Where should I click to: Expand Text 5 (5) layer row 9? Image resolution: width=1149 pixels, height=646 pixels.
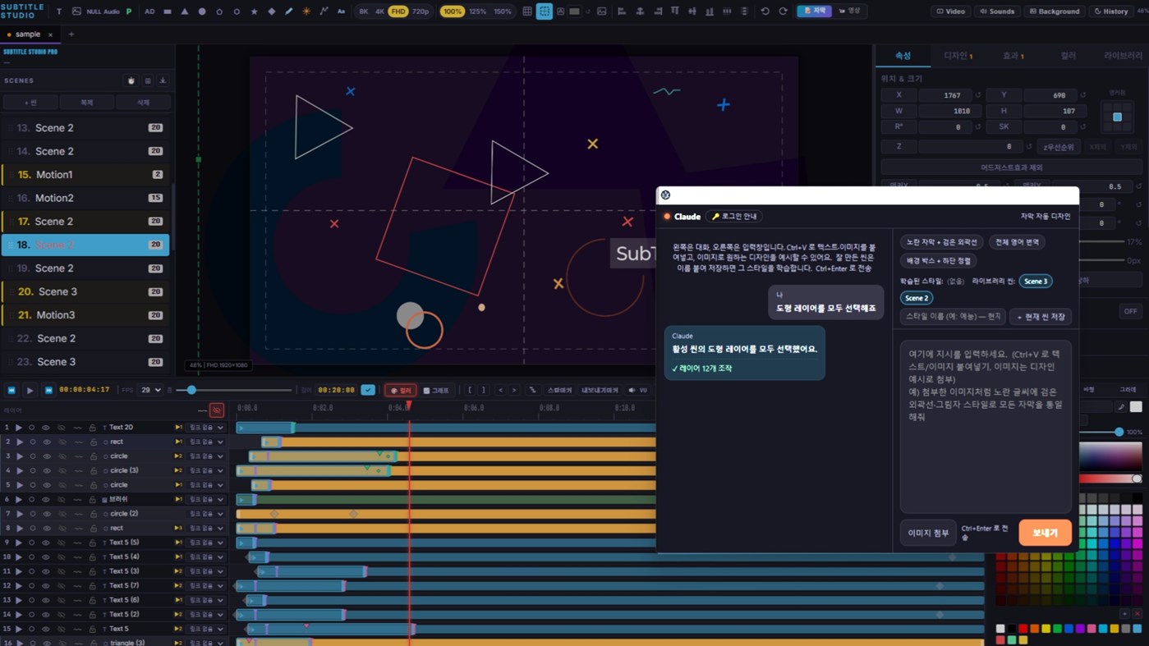tap(19, 543)
